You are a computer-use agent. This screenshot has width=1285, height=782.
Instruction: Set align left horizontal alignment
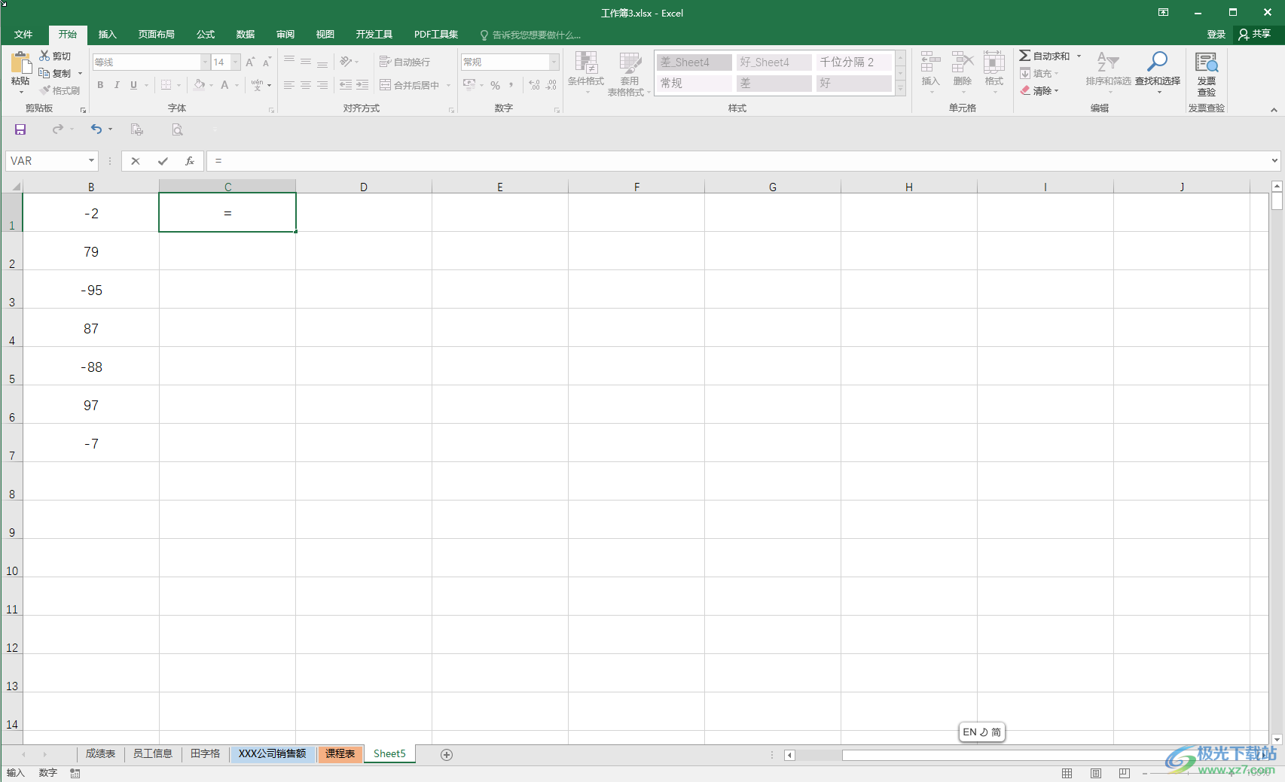click(289, 85)
